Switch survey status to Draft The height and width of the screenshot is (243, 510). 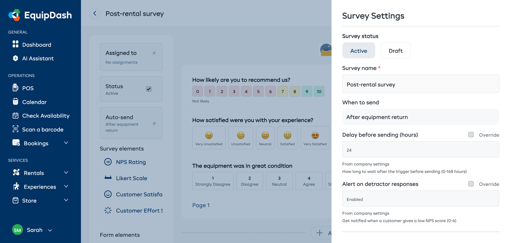tap(396, 50)
